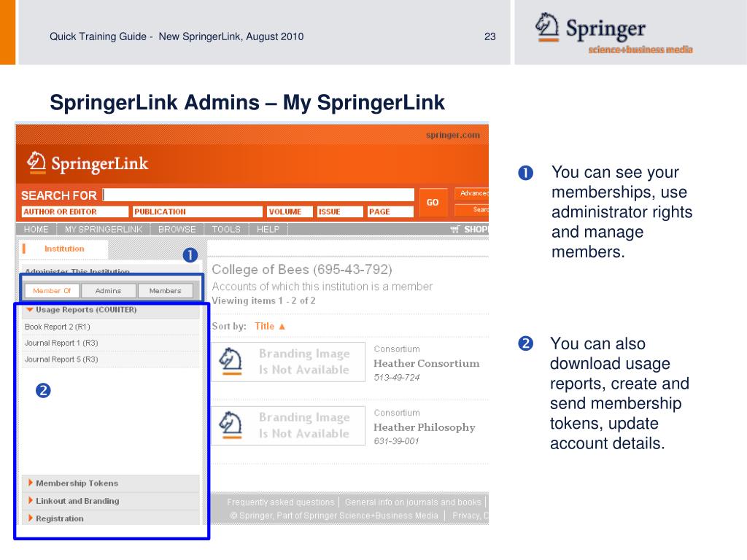Open Advanced search link
The image size is (747, 560).
coord(473,193)
